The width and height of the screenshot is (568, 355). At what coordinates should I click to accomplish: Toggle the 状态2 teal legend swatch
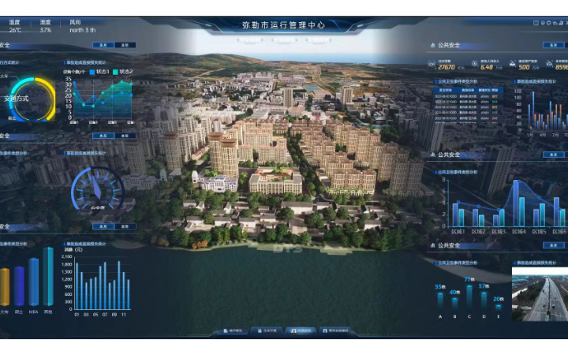(115, 72)
